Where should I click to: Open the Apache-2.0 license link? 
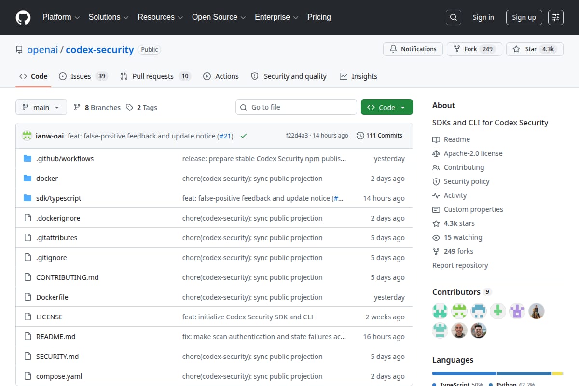tap(468, 153)
